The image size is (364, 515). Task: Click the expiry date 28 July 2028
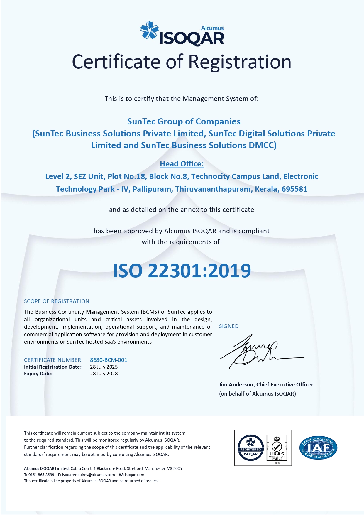(104, 374)
